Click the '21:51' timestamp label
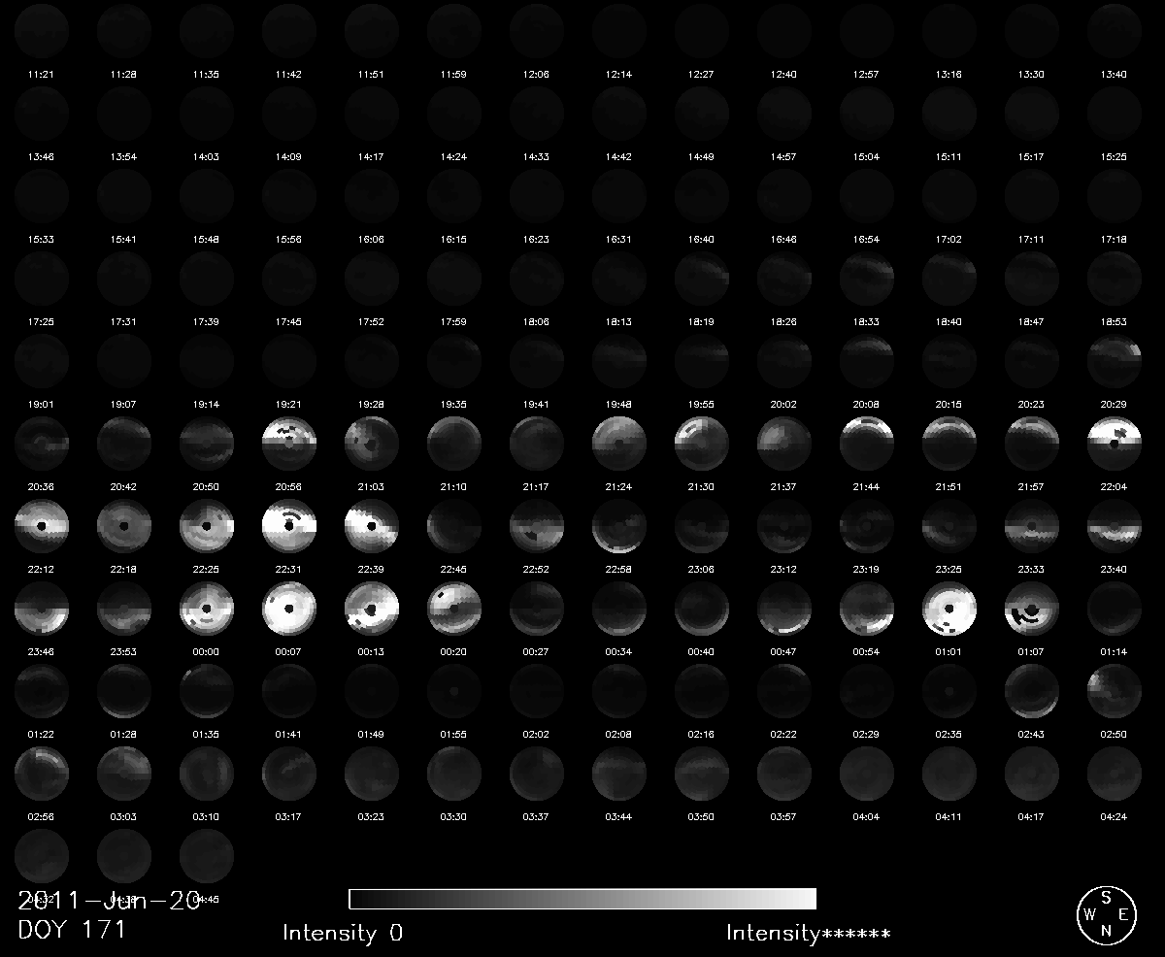The image size is (1165, 957). (949, 487)
